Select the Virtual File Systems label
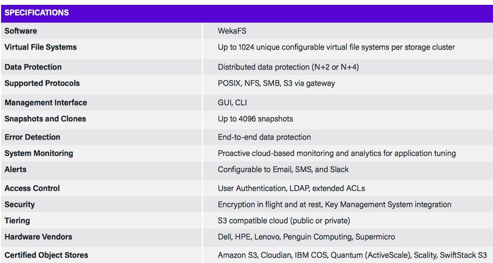This screenshot has height=263, width=493. tap(40, 47)
